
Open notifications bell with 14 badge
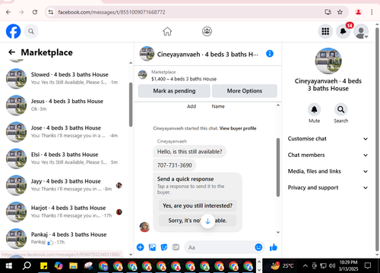click(x=344, y=31)
